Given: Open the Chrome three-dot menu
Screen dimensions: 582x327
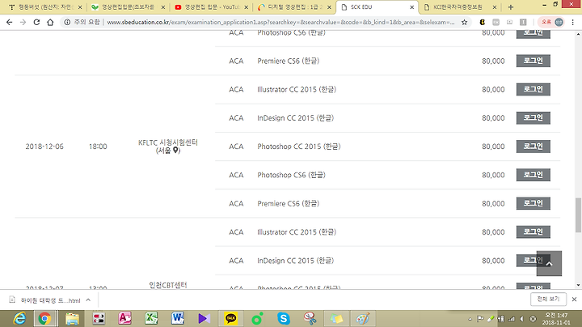Looking at the screenshot, I should (573, 23).
